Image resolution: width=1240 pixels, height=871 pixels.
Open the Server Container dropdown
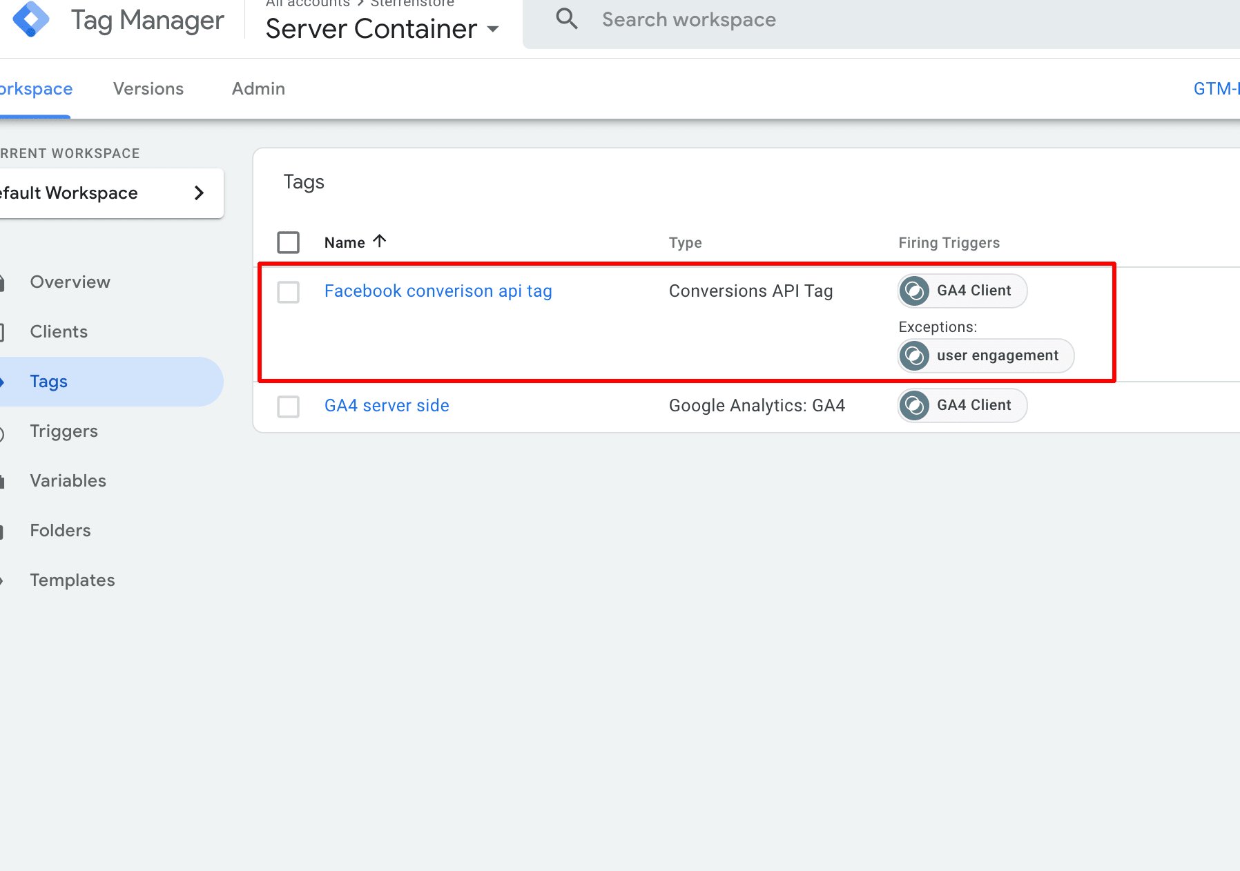(x=492, y=30)
